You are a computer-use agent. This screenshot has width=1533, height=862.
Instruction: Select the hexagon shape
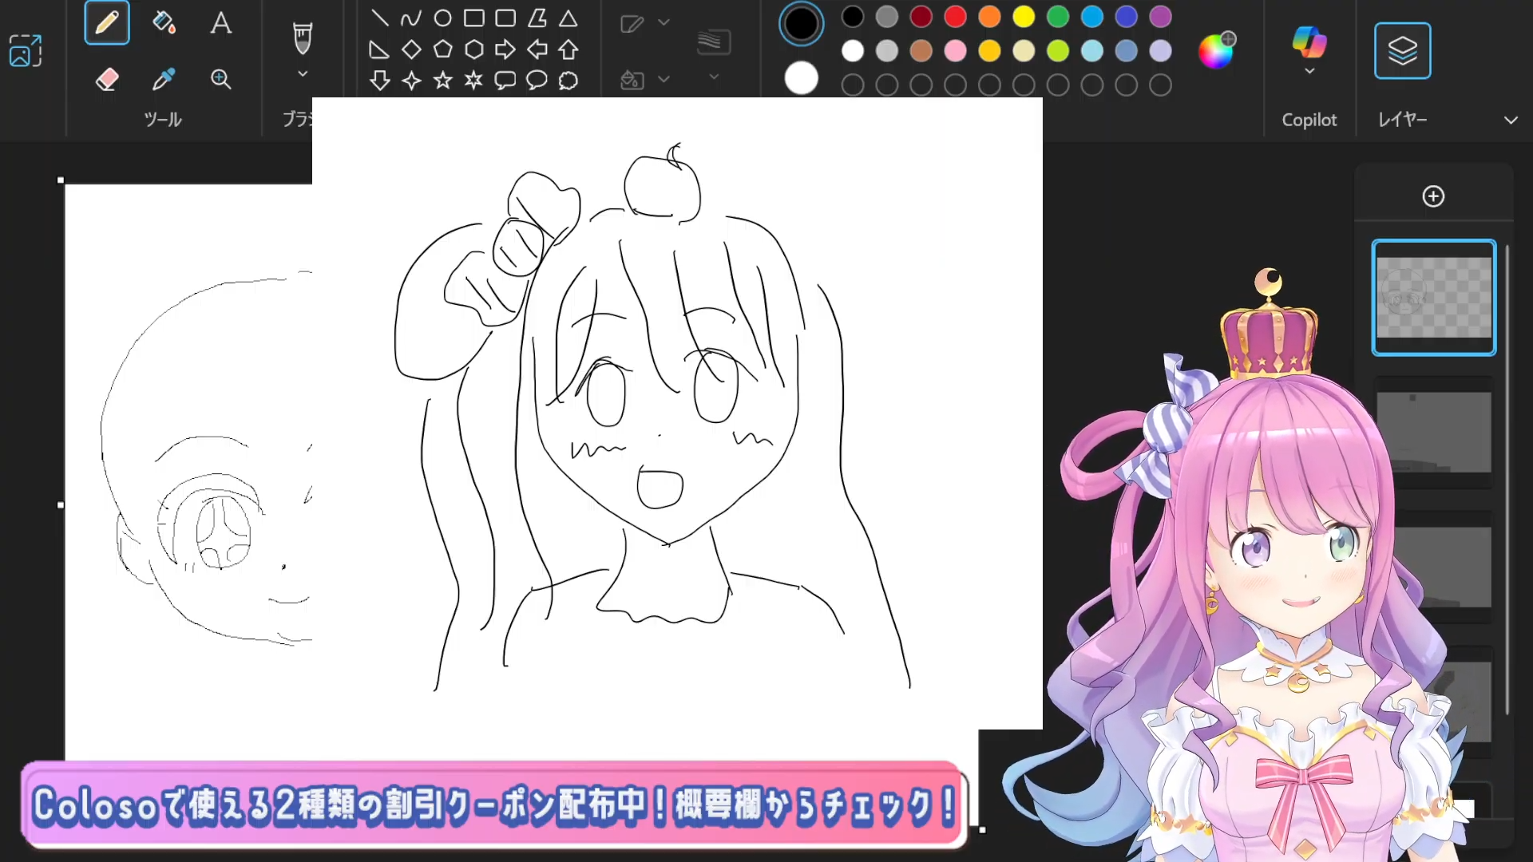tap(474, 50)
